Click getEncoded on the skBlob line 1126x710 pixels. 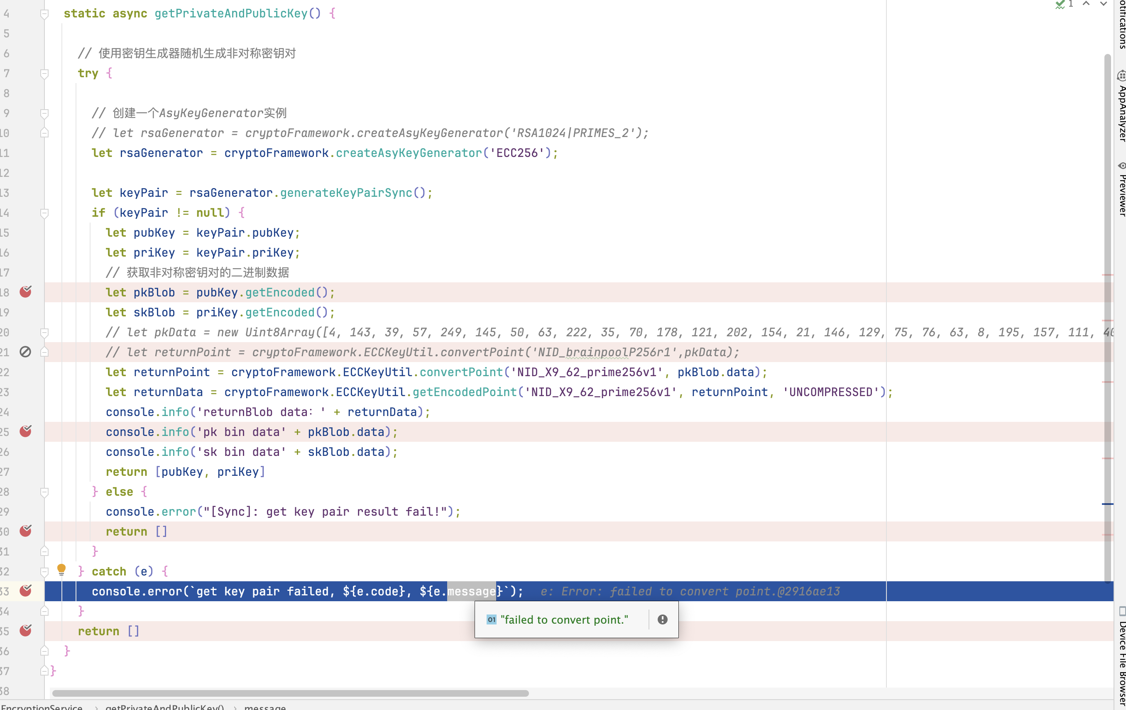[280, 312]
